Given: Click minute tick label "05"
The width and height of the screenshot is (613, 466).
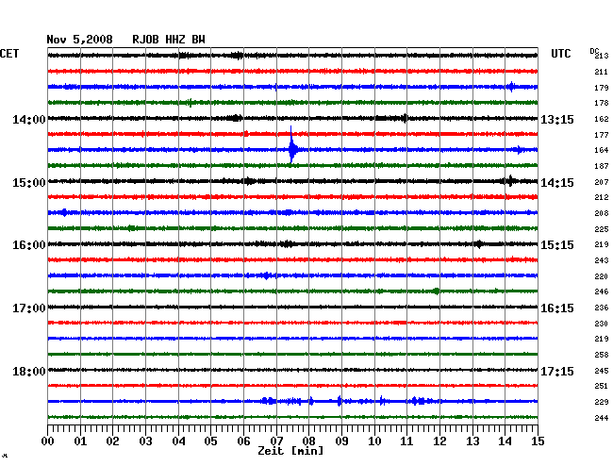Looking at the screenshot, I should tap(210, 441).
